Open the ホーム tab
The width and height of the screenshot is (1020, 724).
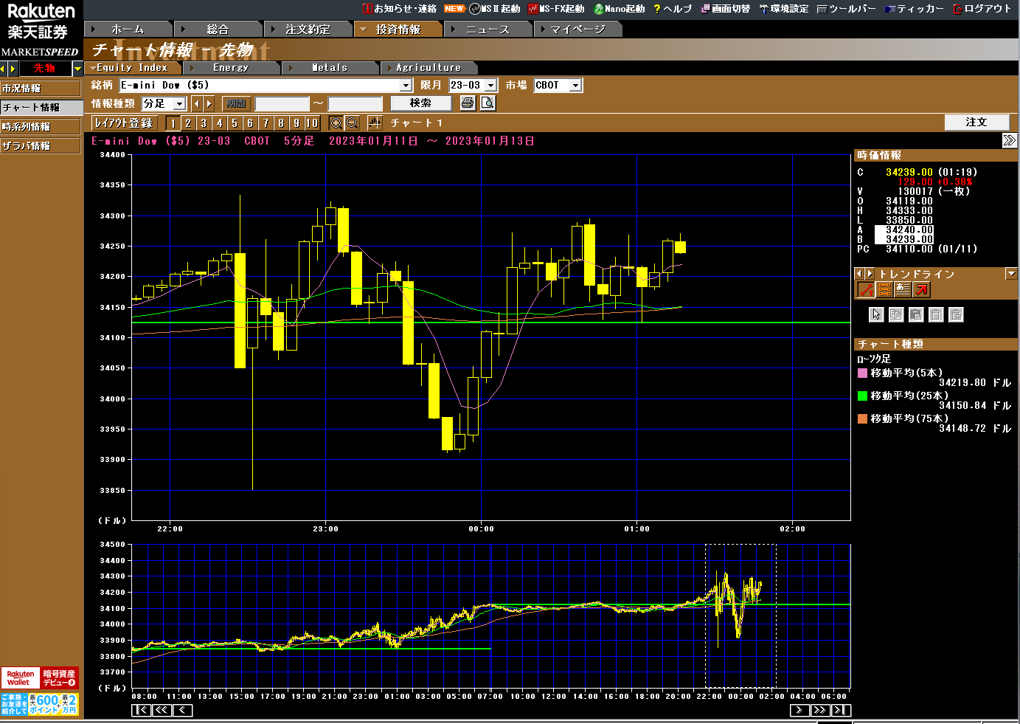click(x=128, y=30)
